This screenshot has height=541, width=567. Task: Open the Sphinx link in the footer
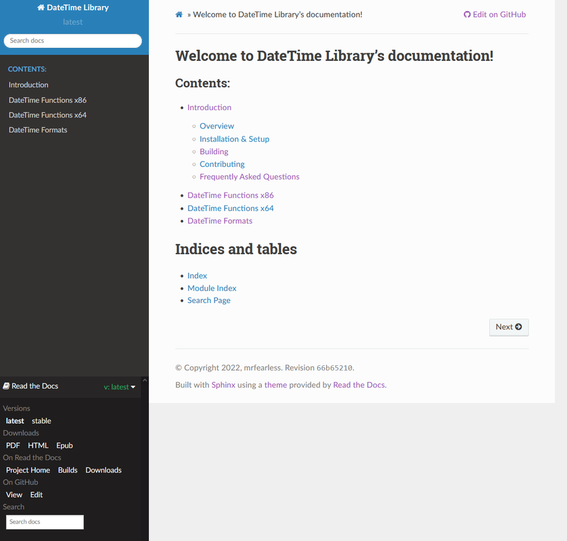[223, 385]
